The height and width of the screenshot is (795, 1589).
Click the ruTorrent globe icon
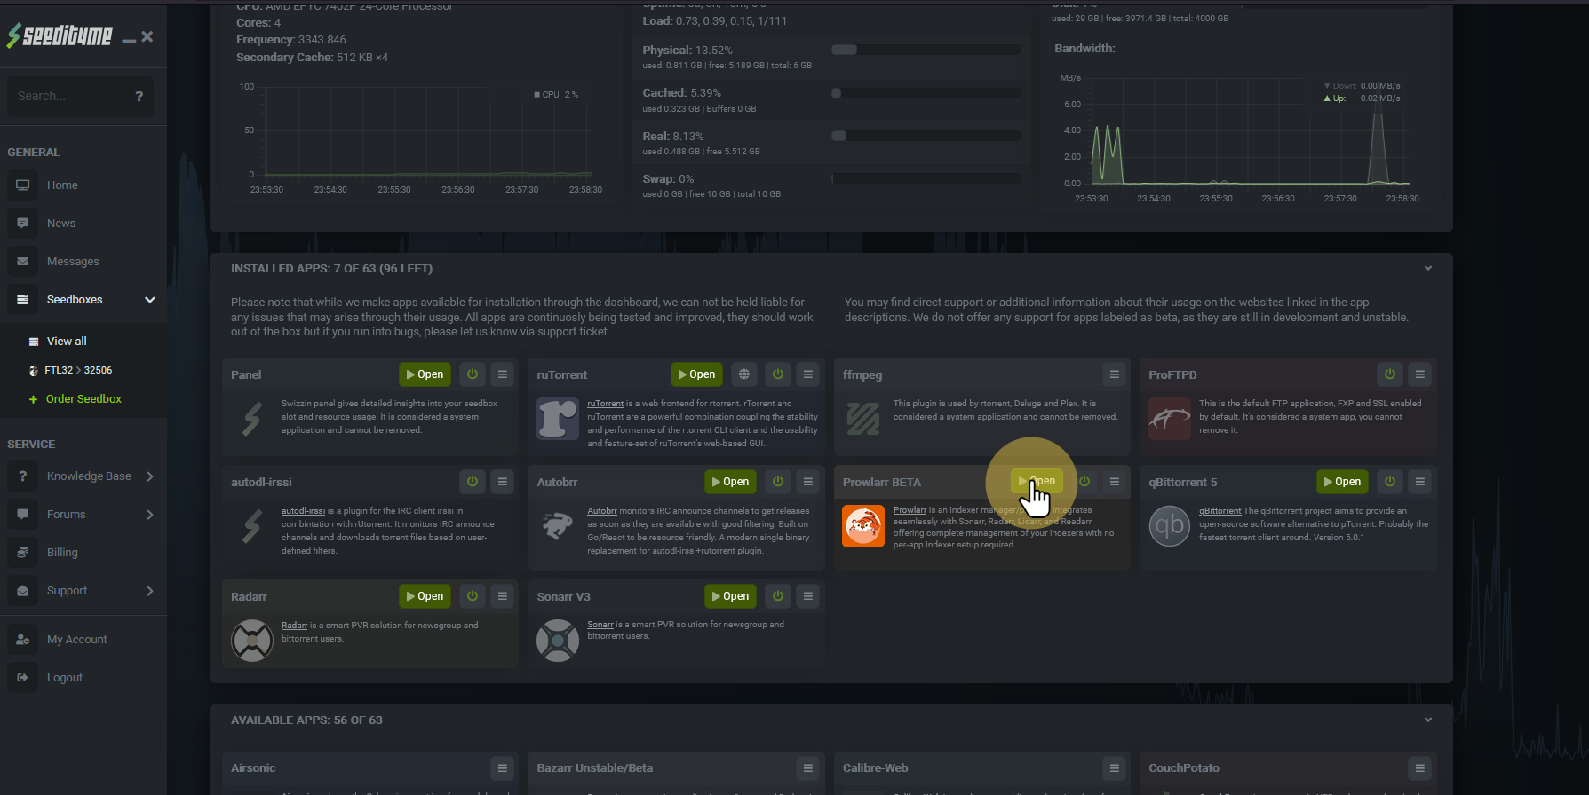[x=744, y=374]
